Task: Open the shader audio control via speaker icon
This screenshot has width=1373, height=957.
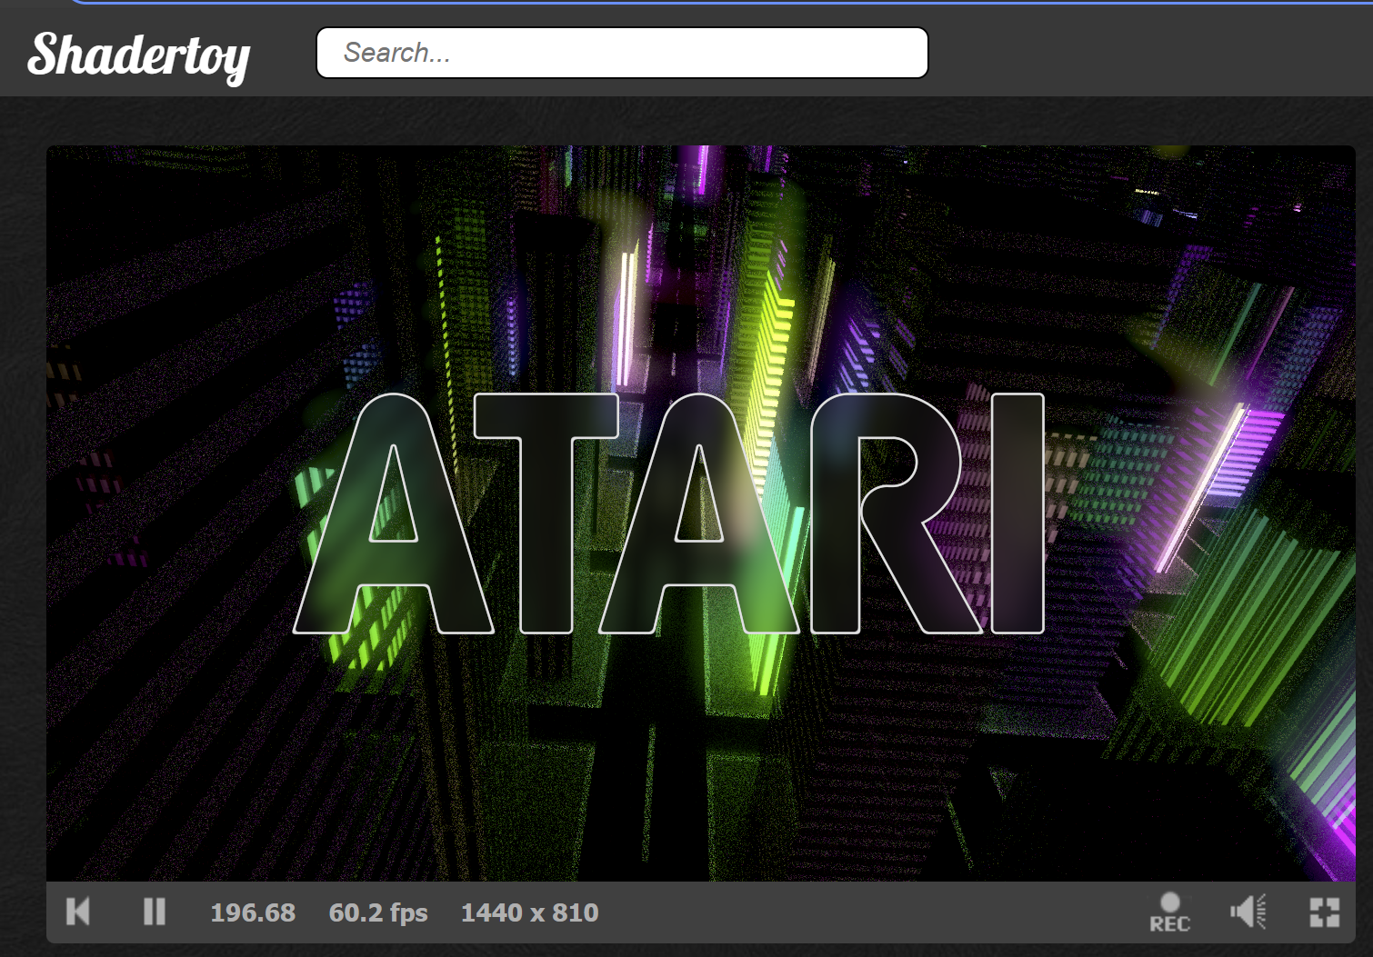Action: [1248, 912]
